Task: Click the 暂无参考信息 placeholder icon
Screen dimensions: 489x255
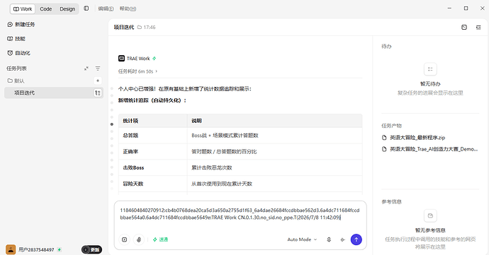Action: [430, 215]
